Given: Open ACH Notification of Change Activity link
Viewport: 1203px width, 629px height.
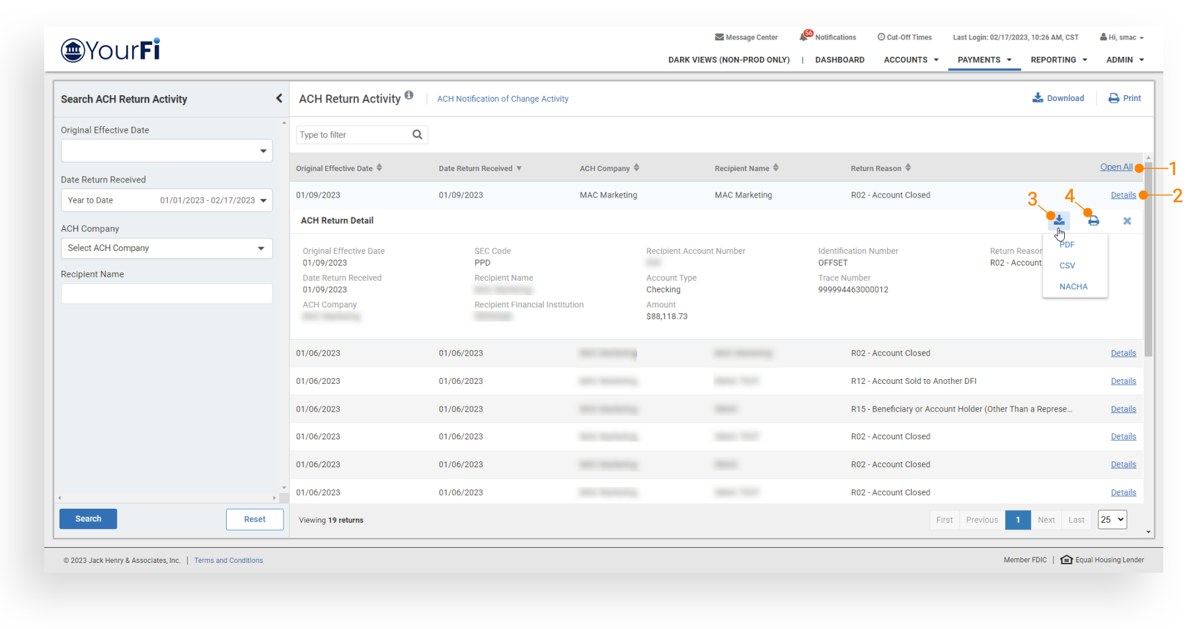Looking at the screenshot, I should (x=502, y=99).
